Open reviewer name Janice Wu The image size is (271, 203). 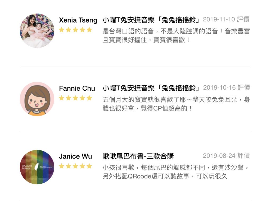(x=75, y=156)
